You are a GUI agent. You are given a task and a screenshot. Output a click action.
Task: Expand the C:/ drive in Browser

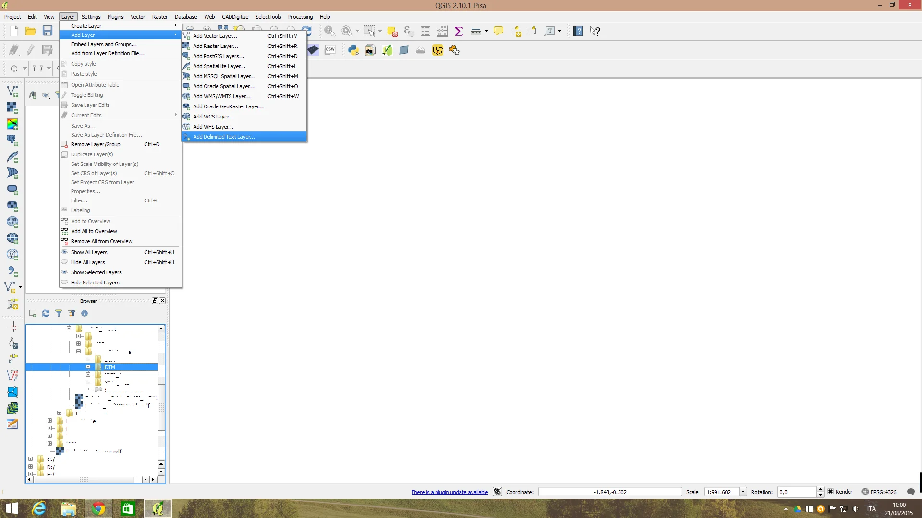point(31,459)
